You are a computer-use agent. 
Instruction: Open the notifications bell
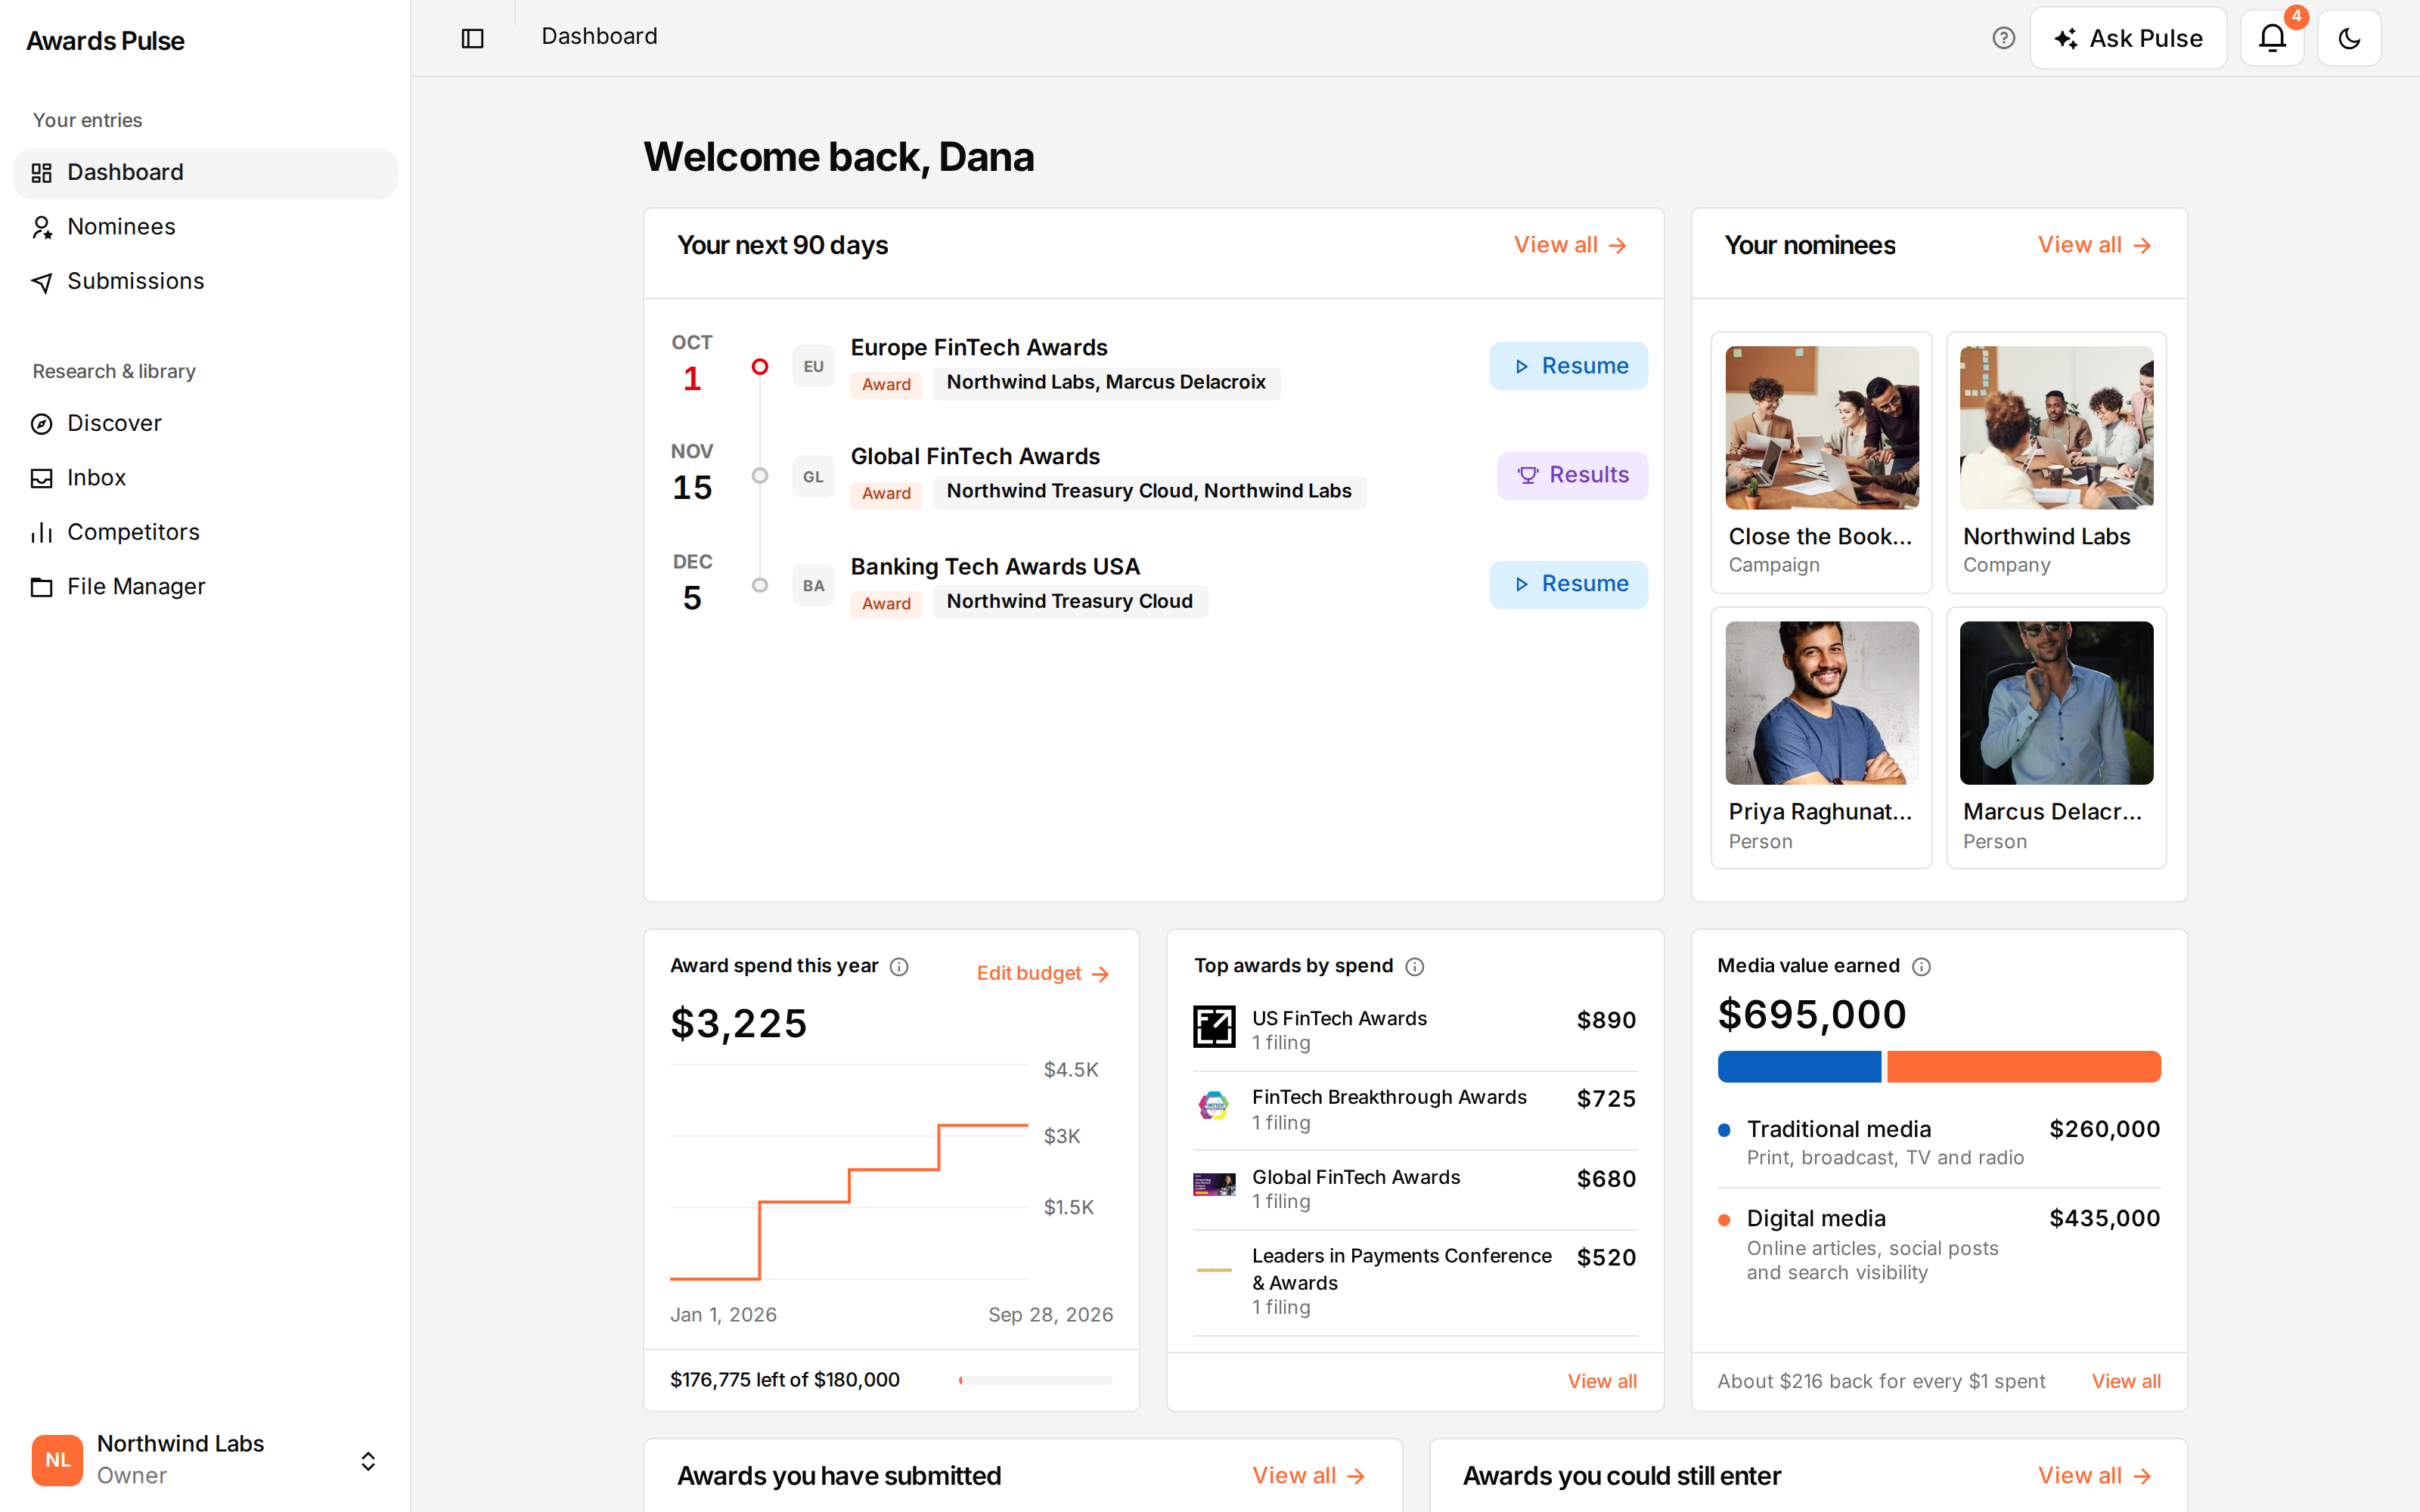tap(2272, 38)
